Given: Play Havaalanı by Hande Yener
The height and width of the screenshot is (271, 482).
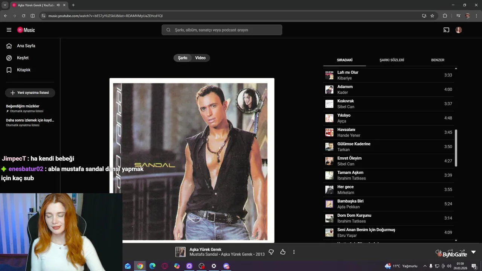Looking at the screenshot, I should [389, 132].
